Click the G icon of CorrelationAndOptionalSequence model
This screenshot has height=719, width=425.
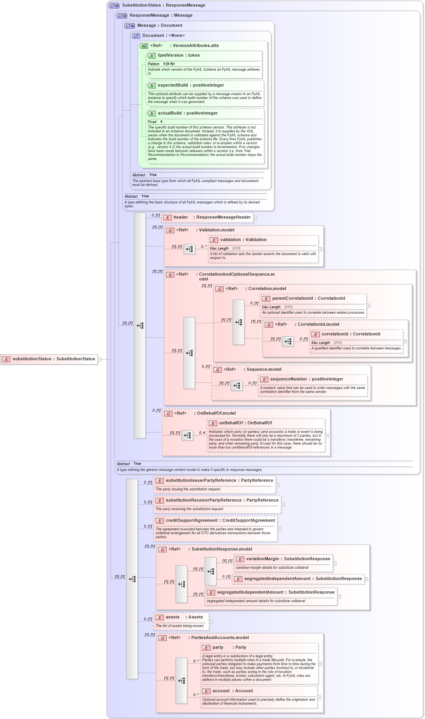tap(170, 274)
